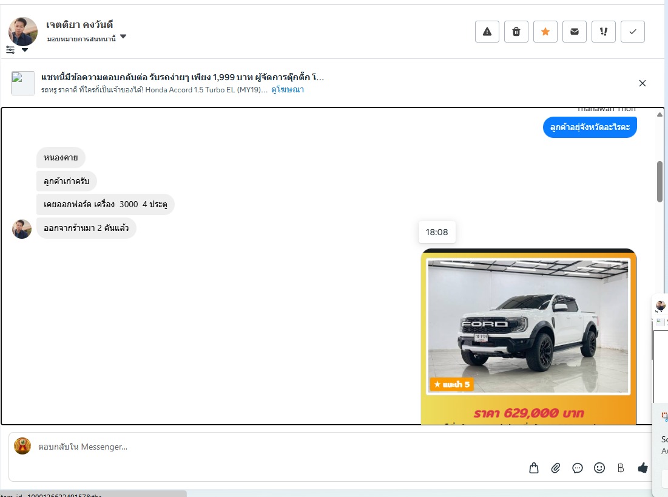This screenshot has width=668, height=497.
Task: Select the ออกจากร้านมา 2 คันแล้ว message
Action: (86, 228)
